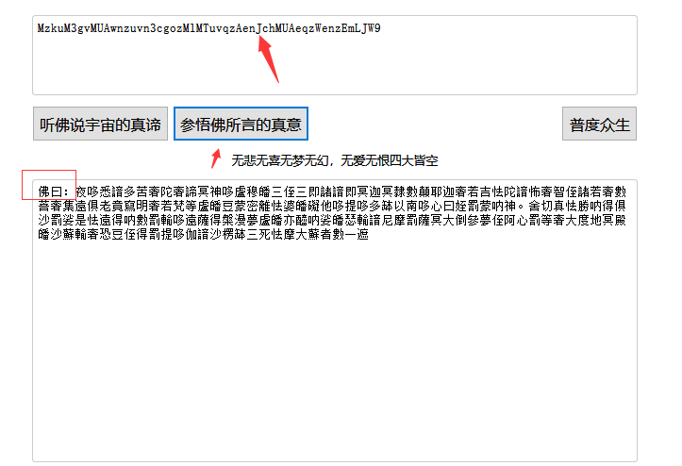This screenshot has width=682, height=466.
Task: Place cursor in the empty area of the upper text box
Action: (335, 65)
